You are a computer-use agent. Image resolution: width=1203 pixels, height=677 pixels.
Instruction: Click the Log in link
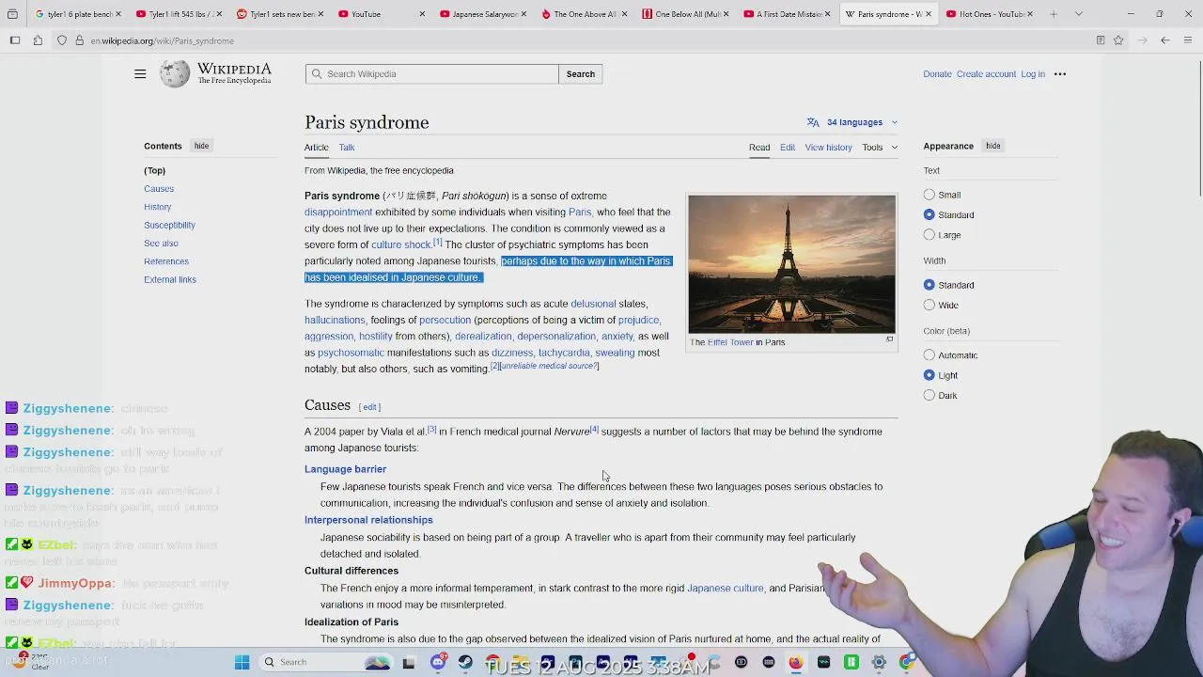click(1033, 74)
